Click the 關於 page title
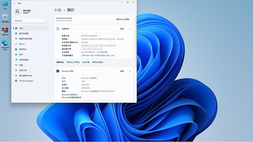Screen dimensions: 253x142 [71, 10]
